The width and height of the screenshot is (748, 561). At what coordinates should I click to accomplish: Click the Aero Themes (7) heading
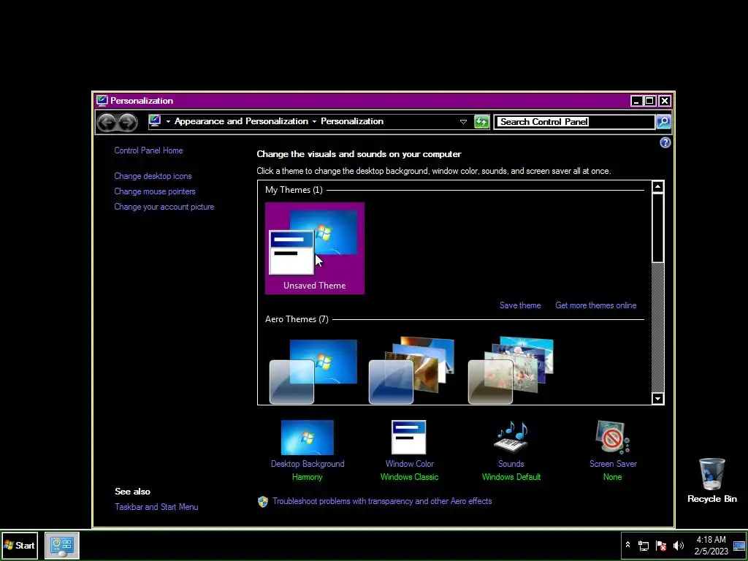pos(297,319)
